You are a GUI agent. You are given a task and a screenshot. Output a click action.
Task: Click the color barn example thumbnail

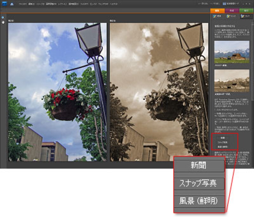click(x=231, y=52)
